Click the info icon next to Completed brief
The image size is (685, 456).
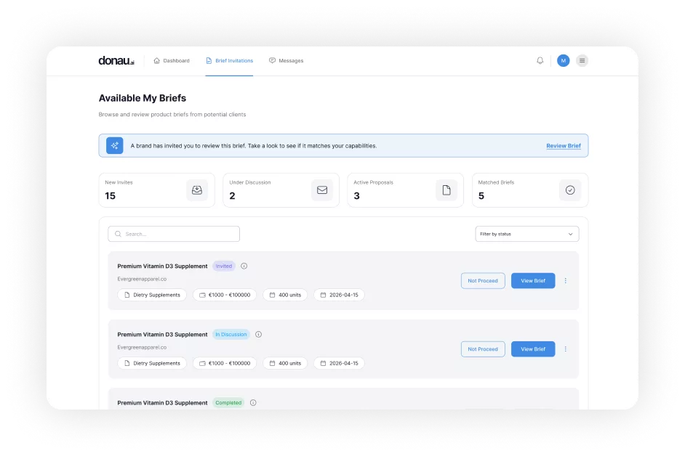[252, 402]
